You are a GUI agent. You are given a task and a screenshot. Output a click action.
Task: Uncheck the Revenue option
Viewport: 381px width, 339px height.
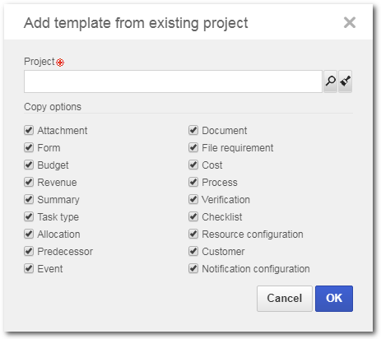pos(29,182)
